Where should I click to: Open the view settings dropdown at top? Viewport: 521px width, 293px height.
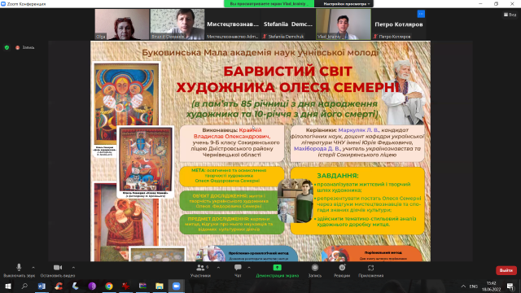347,3
